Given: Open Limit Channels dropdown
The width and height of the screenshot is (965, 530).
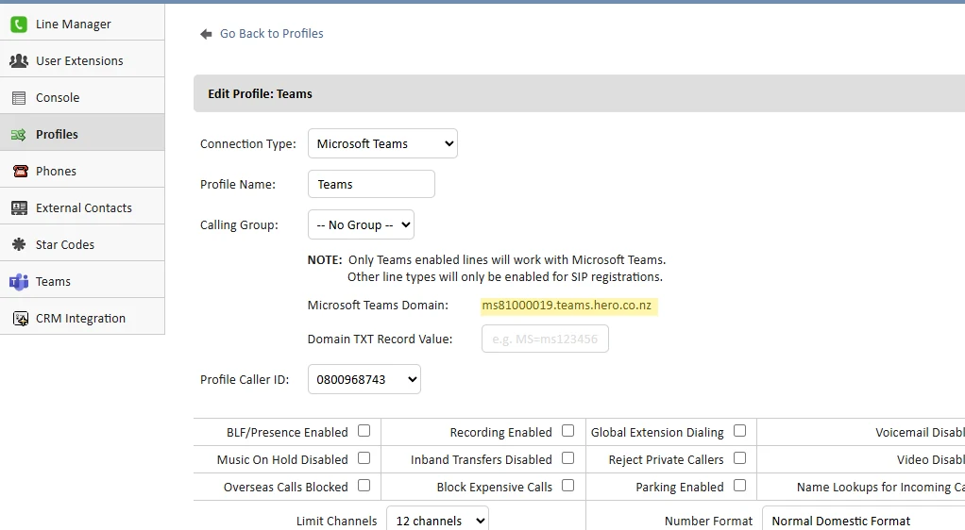Looking at the screenshot, I should pyautogui.click(x=437, y=520).
